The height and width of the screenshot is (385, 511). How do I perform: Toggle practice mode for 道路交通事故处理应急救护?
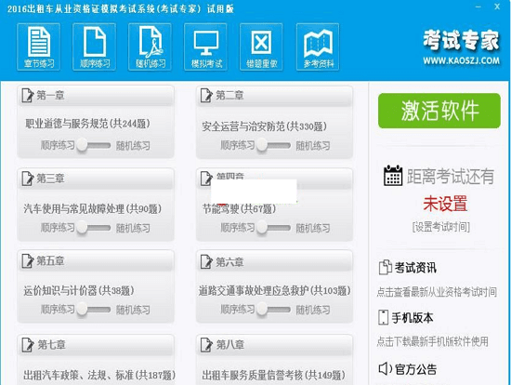[273, 309]
